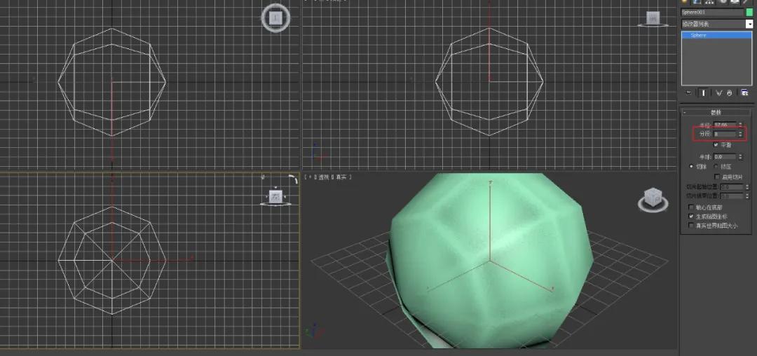Select Sphere in the modifier stack
757x356 pixels.
tap(716, 35)
